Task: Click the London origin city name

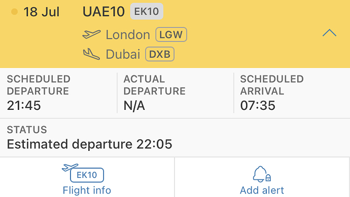Action: (x=128, y=35)
